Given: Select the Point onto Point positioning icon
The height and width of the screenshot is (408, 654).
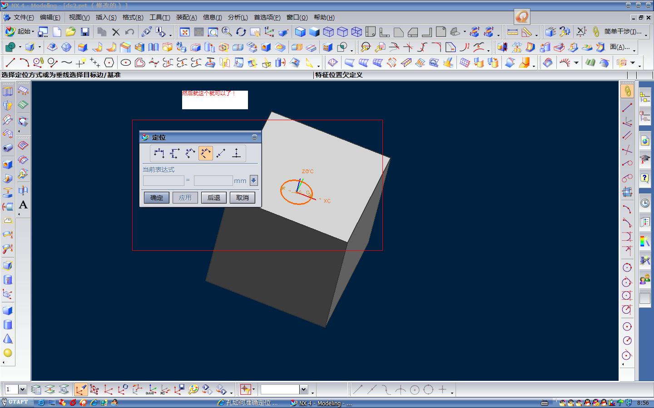Looking at the screenshot, I should [221, 153].
